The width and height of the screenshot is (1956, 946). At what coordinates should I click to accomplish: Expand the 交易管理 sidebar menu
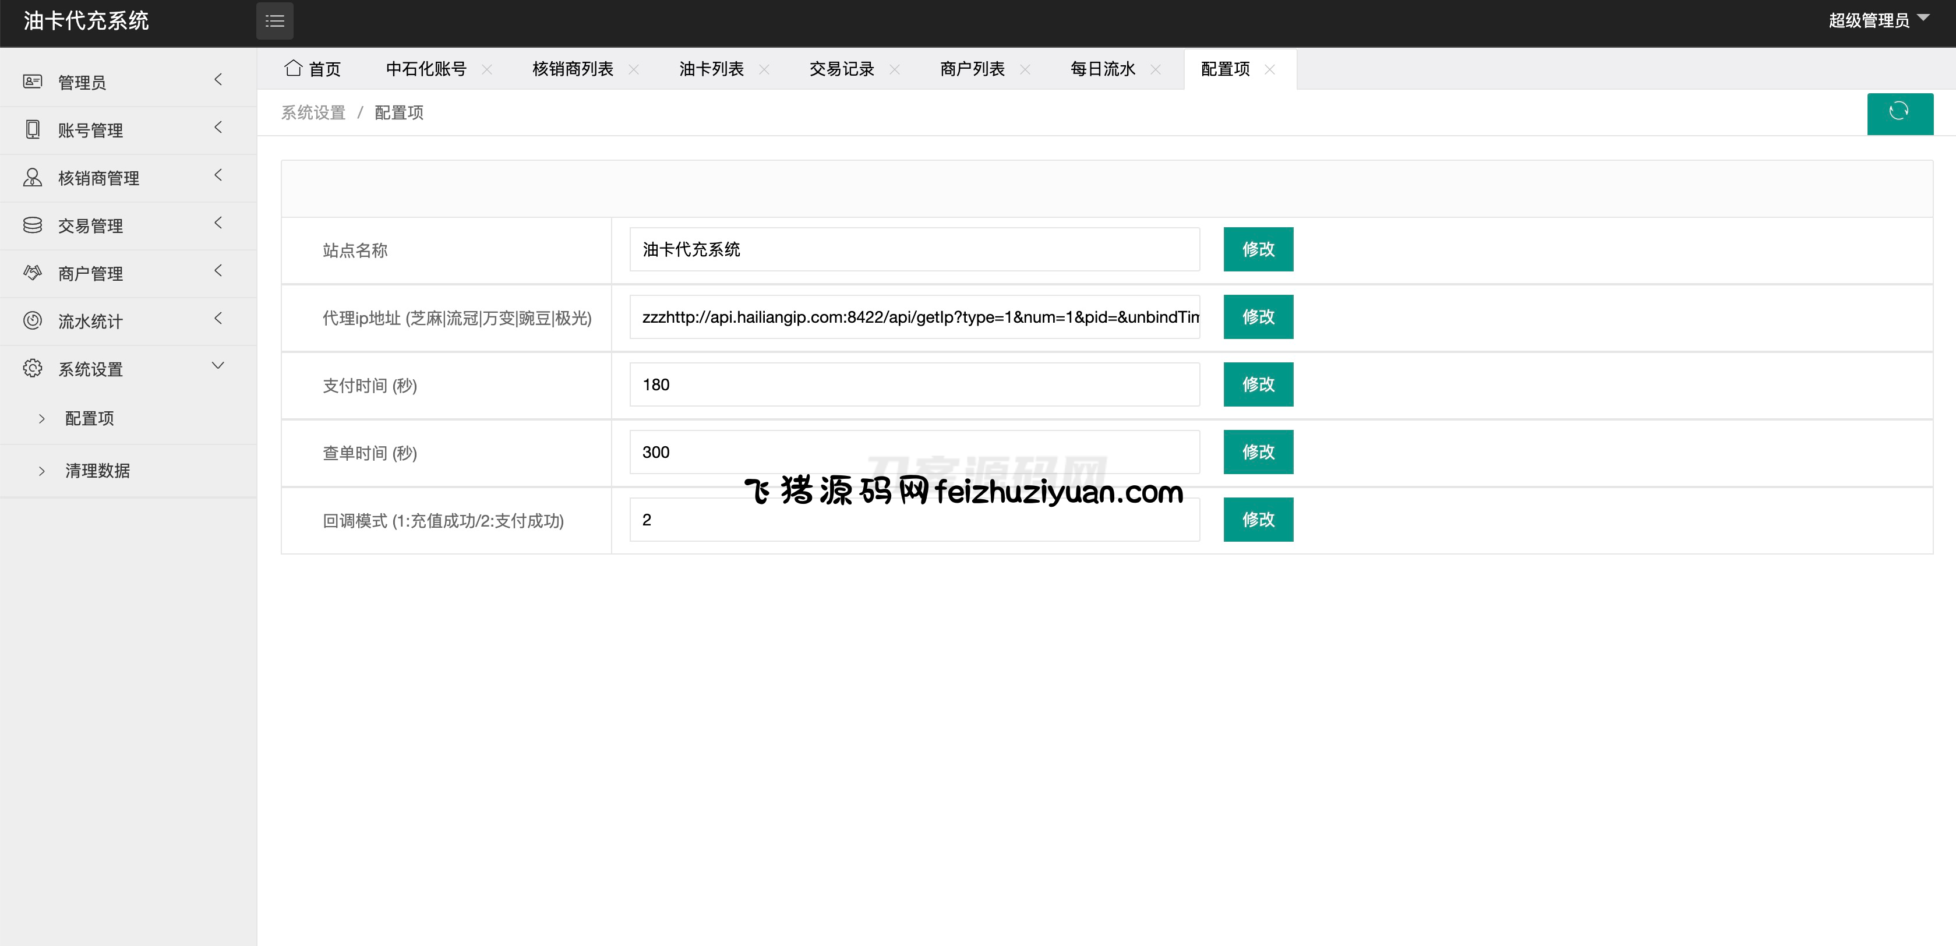pos(128,225)
